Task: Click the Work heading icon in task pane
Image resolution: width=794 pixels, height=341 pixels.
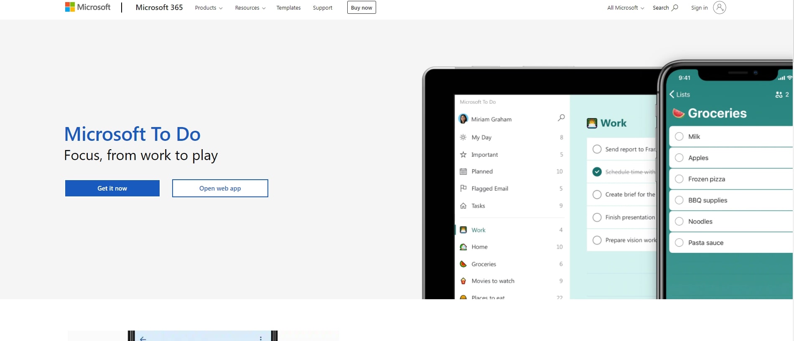Action: click(592, 123)
